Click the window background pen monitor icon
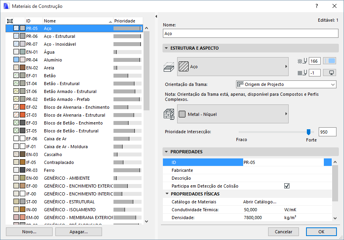 [x=329, y=73]
